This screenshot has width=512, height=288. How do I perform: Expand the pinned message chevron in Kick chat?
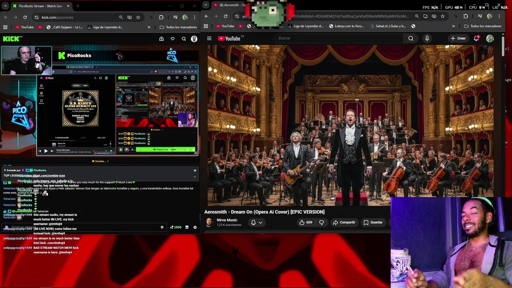coord(195,176)
